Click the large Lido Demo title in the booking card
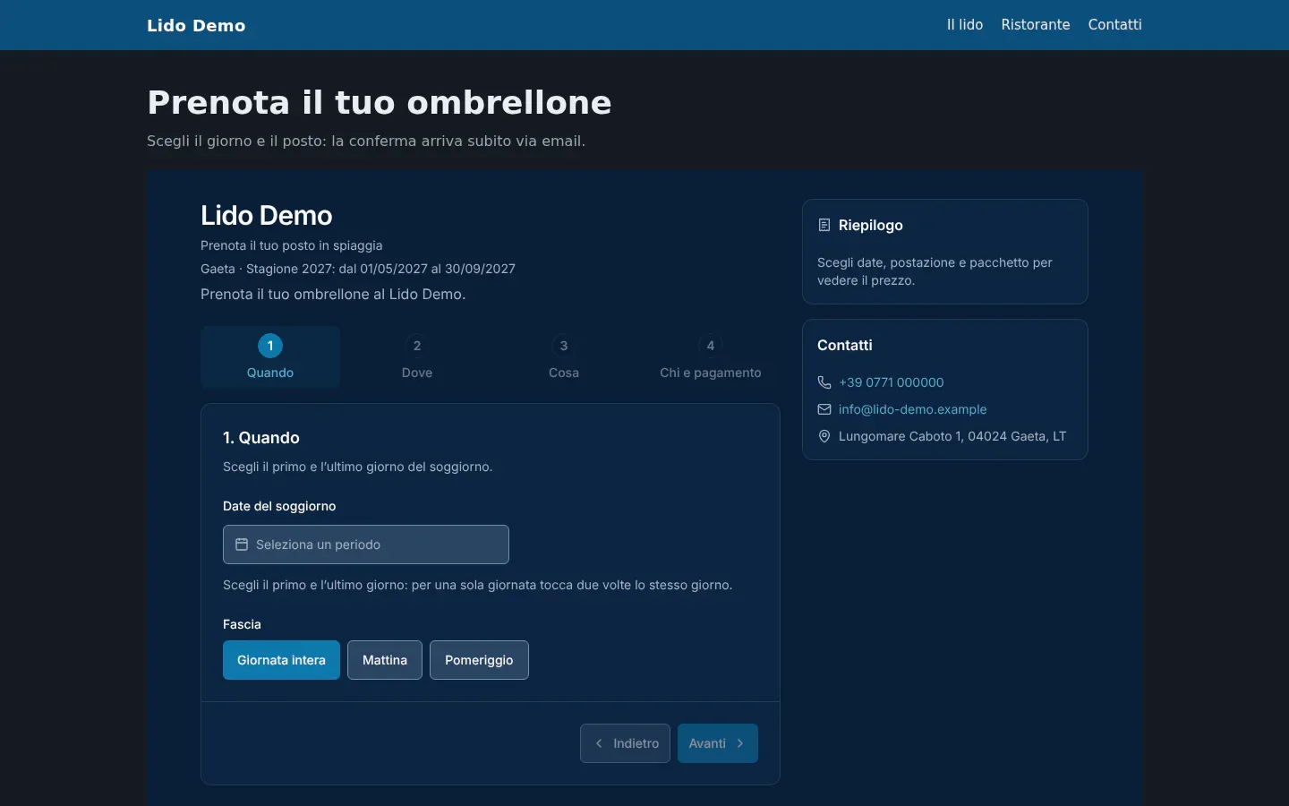 pos(267,216)
